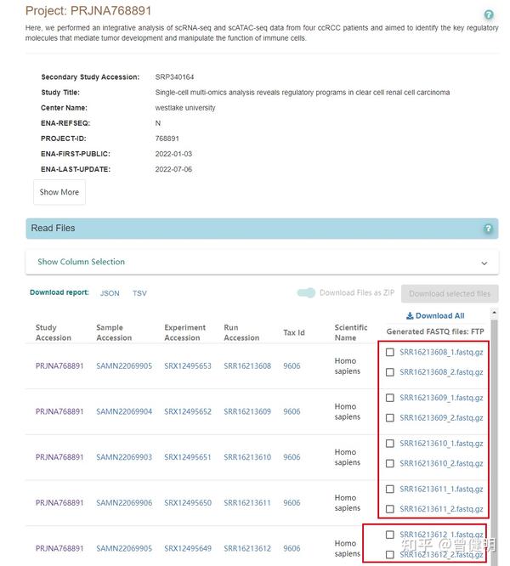The height and width of the screenshot is (566, 510).
Task: Check the SRR16213612_1.fastq.gz checkbox
Action: point(390,535)
